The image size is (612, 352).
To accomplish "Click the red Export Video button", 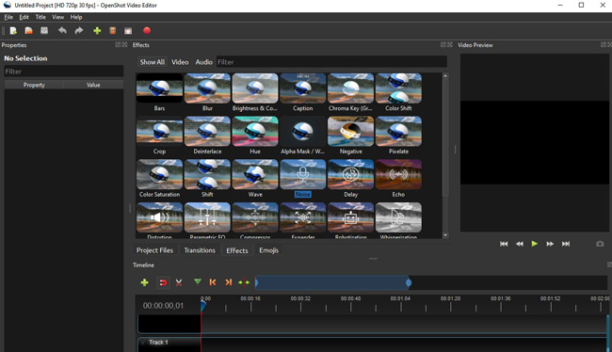I will click(x=147, y=31).
